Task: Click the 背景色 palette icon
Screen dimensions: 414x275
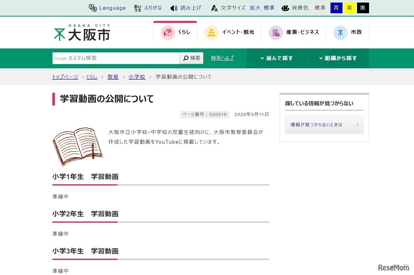Action: [285, 8]
